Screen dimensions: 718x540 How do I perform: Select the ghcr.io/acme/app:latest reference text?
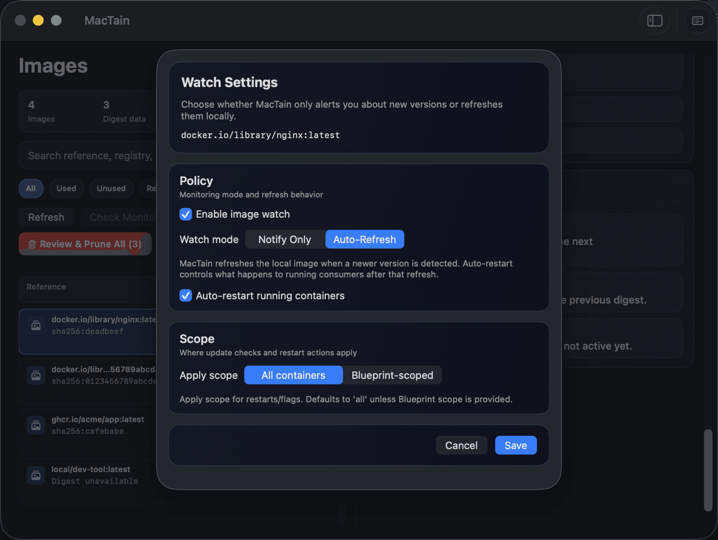(98, 419)
